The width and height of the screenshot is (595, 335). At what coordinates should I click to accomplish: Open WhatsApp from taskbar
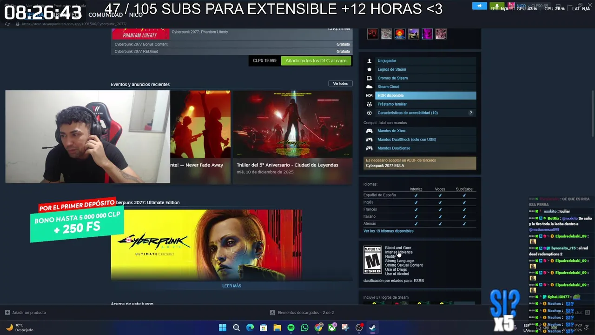(304, 328)
